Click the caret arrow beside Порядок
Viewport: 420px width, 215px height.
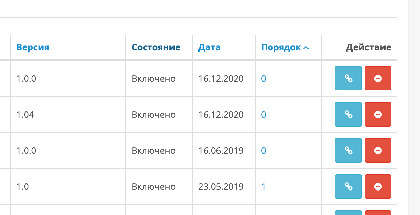point(306,48)
